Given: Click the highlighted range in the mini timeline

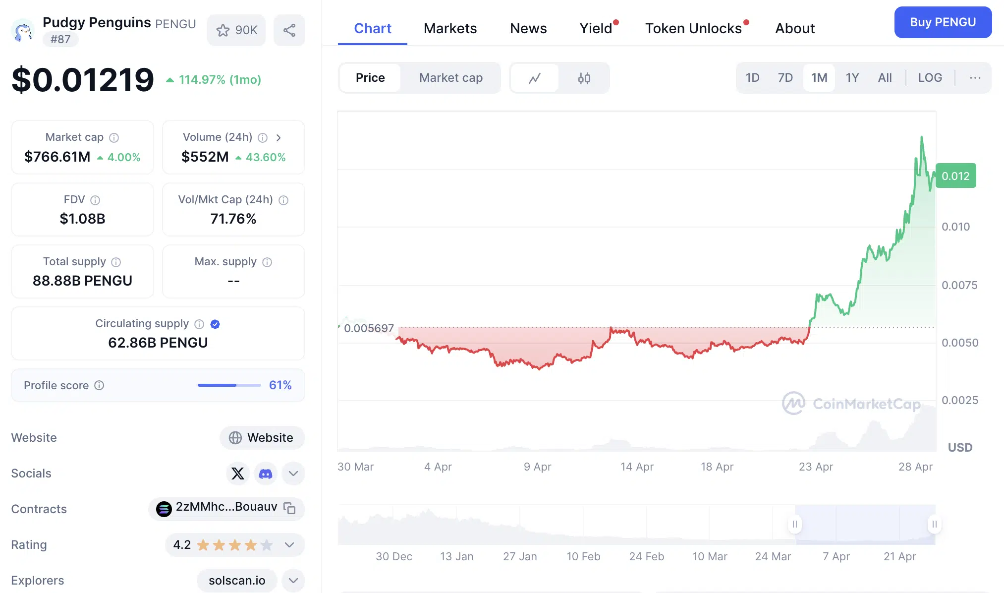Looking at the screenshot, I should click(865, 524).
